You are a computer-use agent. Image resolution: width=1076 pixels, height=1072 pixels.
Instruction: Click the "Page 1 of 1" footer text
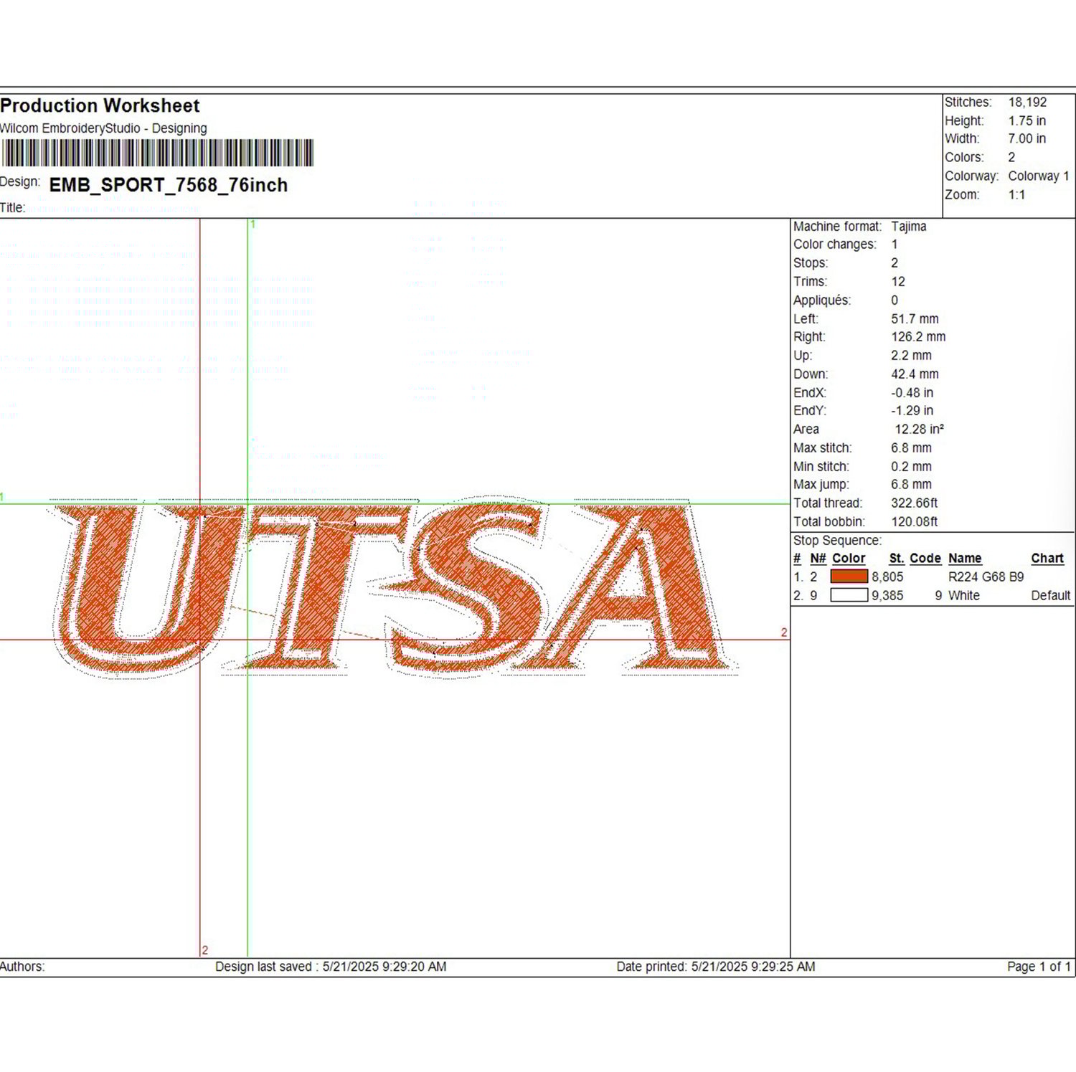pyautogui.click(x=1039, y=967)
